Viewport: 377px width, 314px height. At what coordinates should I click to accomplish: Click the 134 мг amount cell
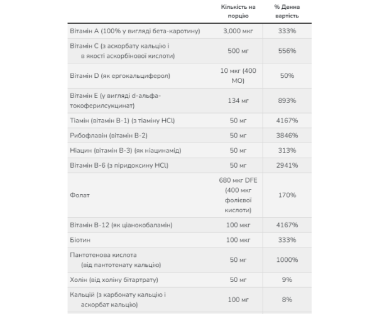pyautogui.click(x=237, y=100)
